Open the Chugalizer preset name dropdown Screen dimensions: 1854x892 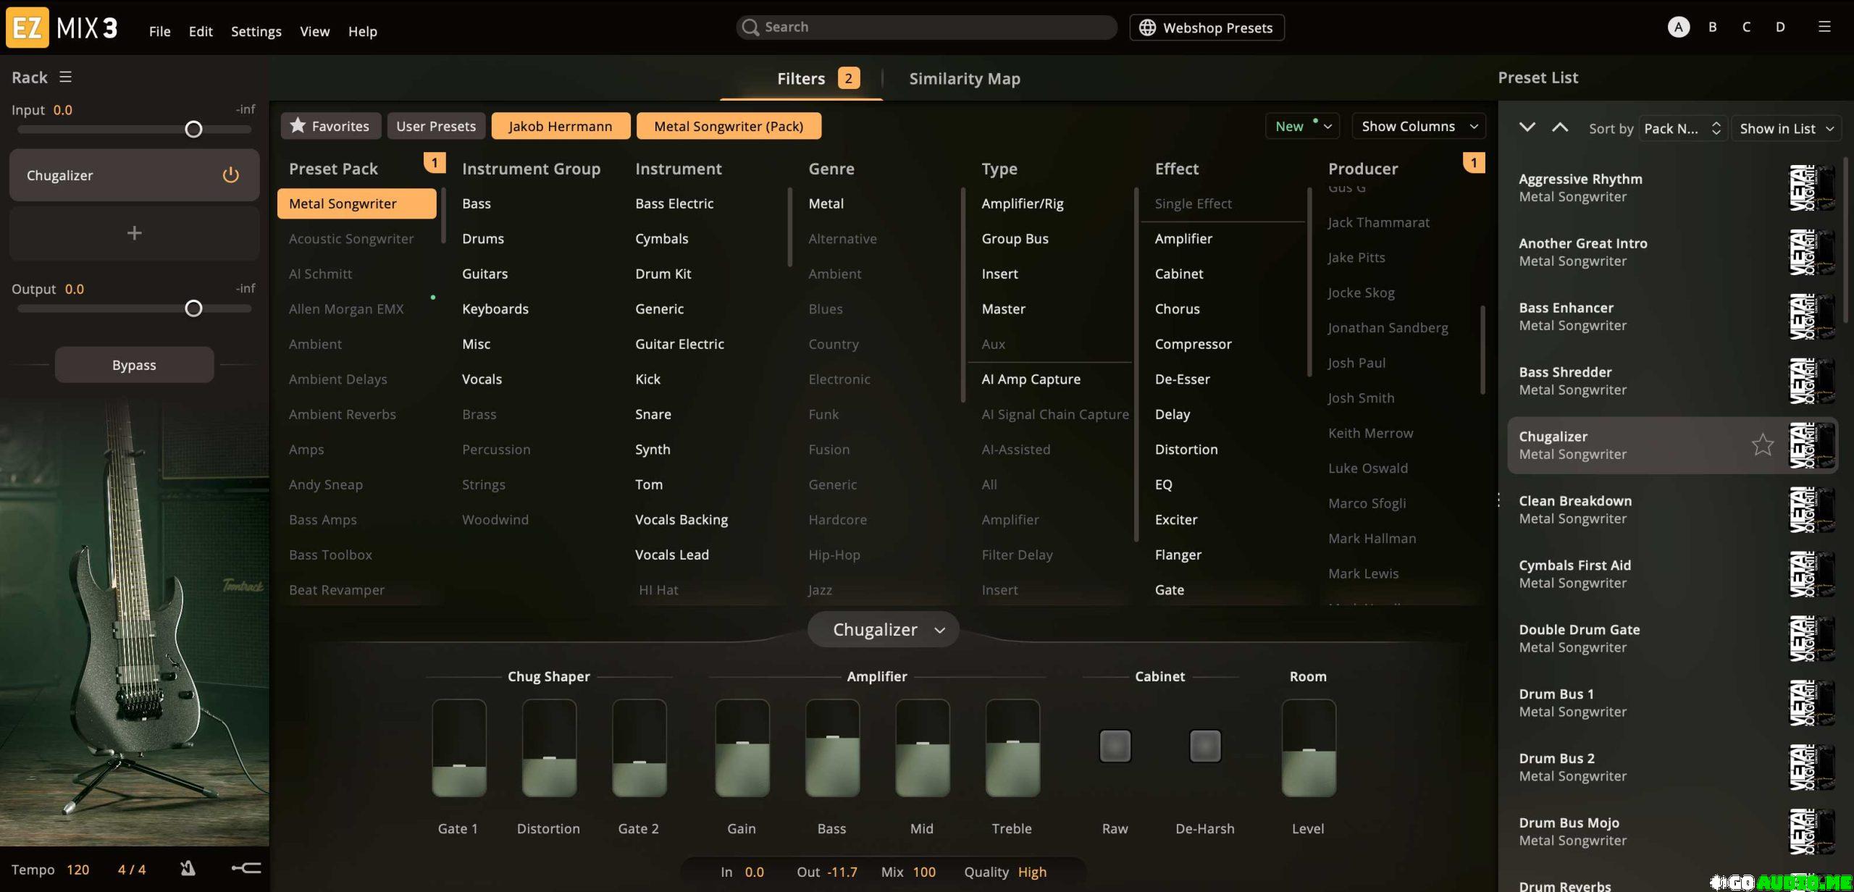click(883, 630)
